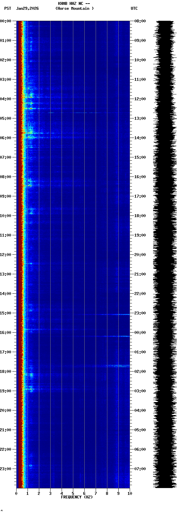Click the 00:00 UTC time label
This screenshot has height=514, width=179.
[140, 333]
